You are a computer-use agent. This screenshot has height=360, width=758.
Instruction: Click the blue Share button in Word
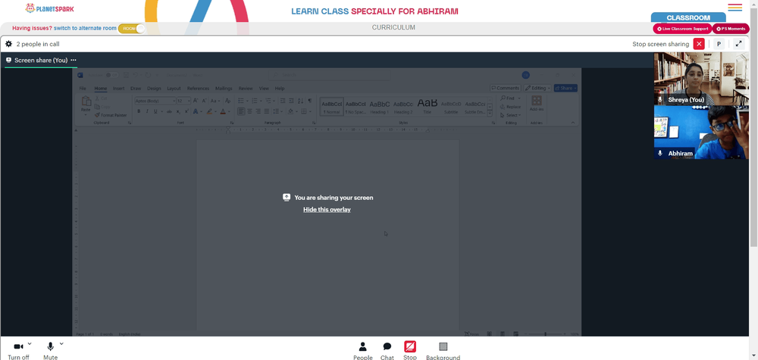[x=565, y=88]
